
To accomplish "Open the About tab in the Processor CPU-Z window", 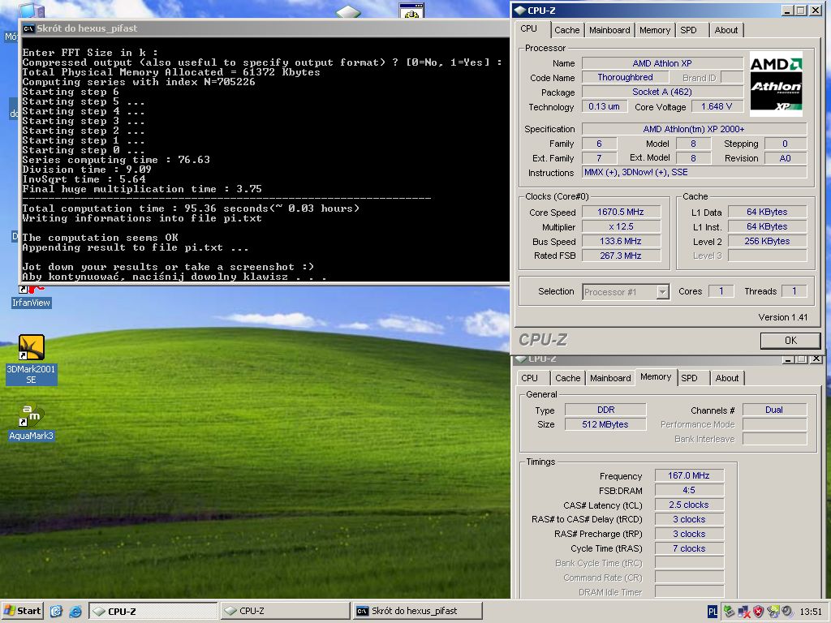I will click(x=726, y=30).
